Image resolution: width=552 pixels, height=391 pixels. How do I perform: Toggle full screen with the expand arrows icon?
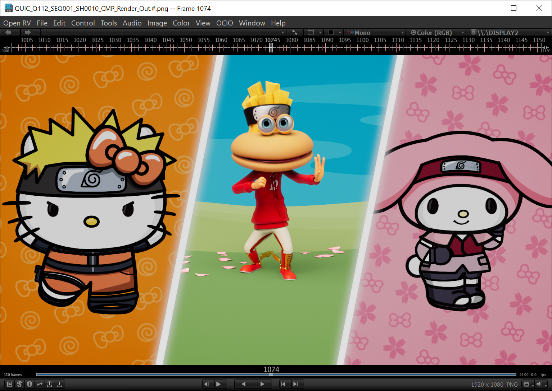(295, 32)
